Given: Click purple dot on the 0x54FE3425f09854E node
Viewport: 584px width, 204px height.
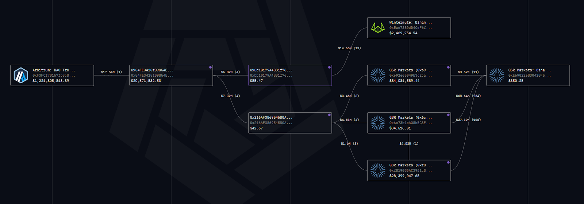Looking at the screenshot, I should 210,68.
